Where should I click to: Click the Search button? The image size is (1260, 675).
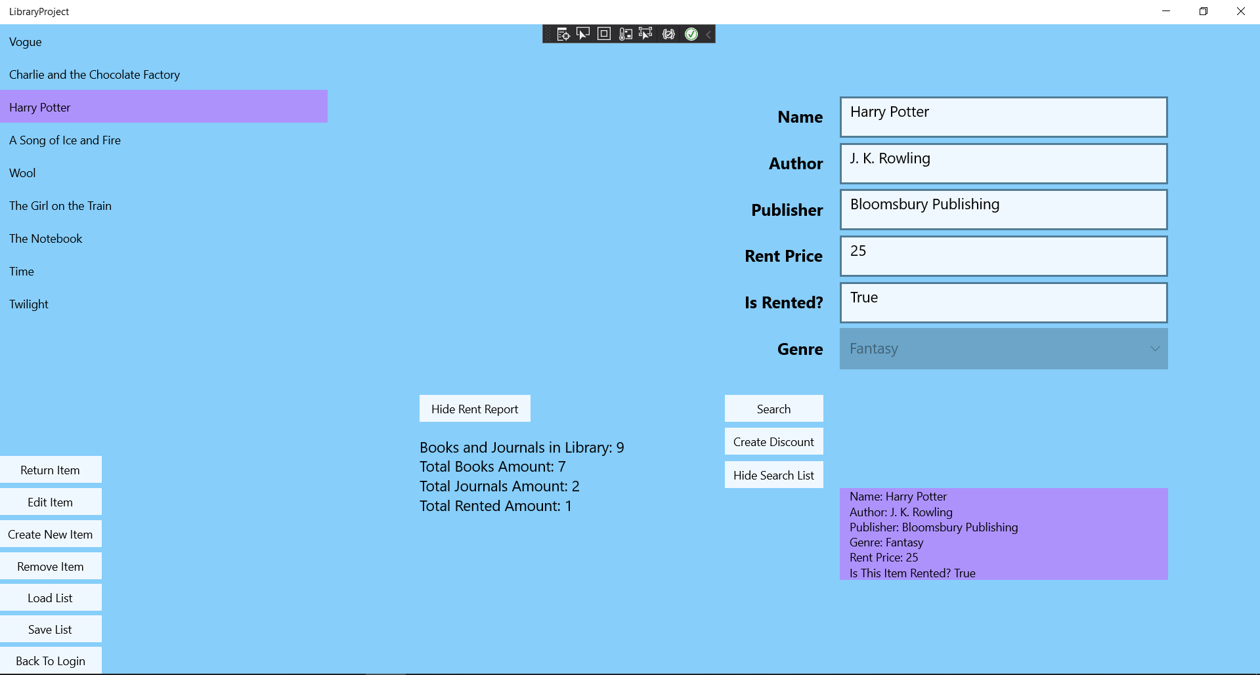tap(773, 409)
